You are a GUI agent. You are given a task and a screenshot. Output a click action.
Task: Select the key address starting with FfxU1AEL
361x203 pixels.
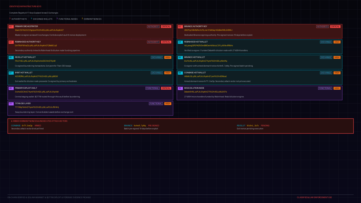35,61
